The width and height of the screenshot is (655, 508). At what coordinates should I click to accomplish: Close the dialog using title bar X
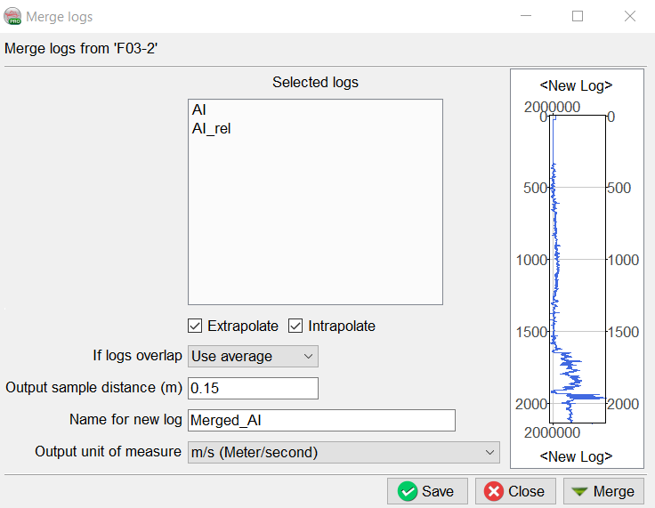coord(630,17)
